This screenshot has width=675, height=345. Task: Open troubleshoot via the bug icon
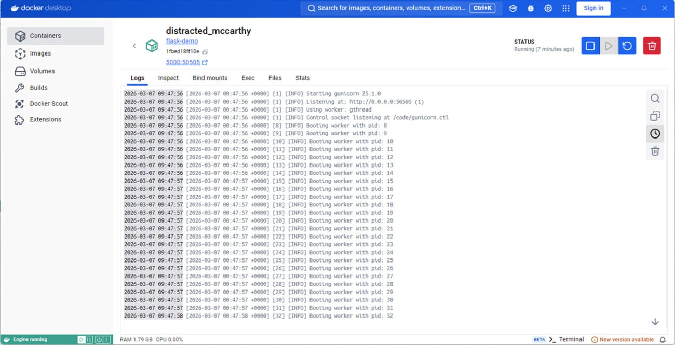530,8
